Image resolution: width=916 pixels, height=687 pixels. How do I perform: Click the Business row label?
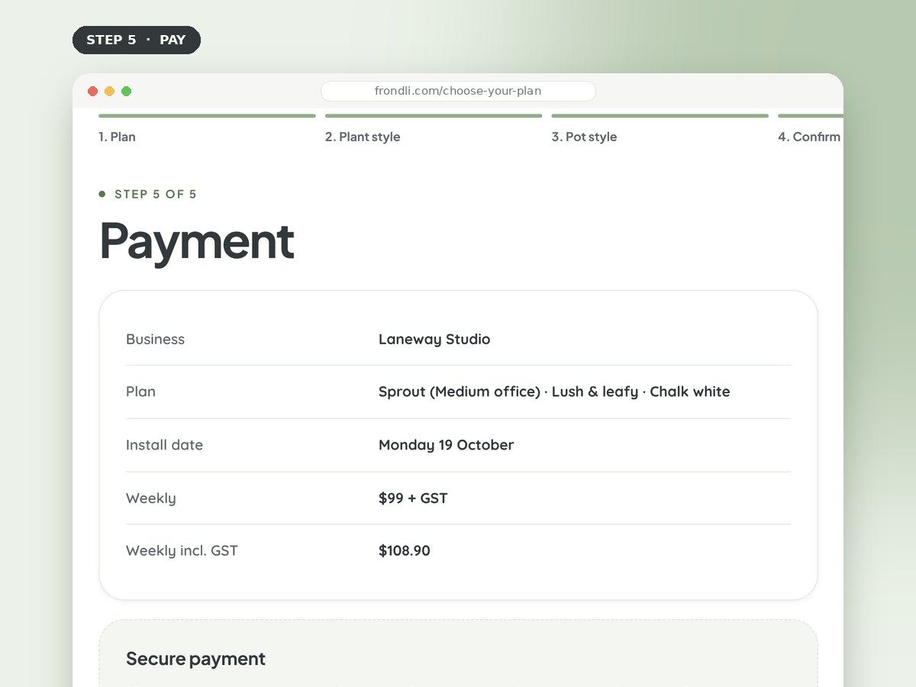pos(155,339)
